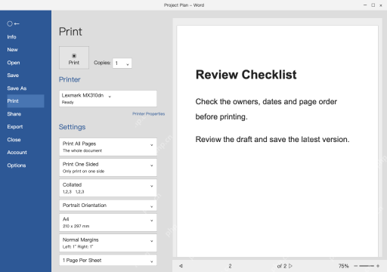Screen dimensions: 387x272
Task: Open Word Options
Action: coord(17,165)
